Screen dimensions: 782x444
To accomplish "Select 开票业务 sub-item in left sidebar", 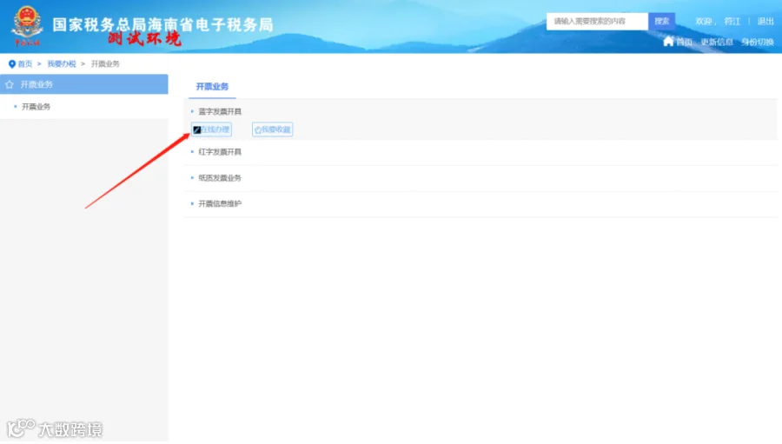I will point(36,107).
